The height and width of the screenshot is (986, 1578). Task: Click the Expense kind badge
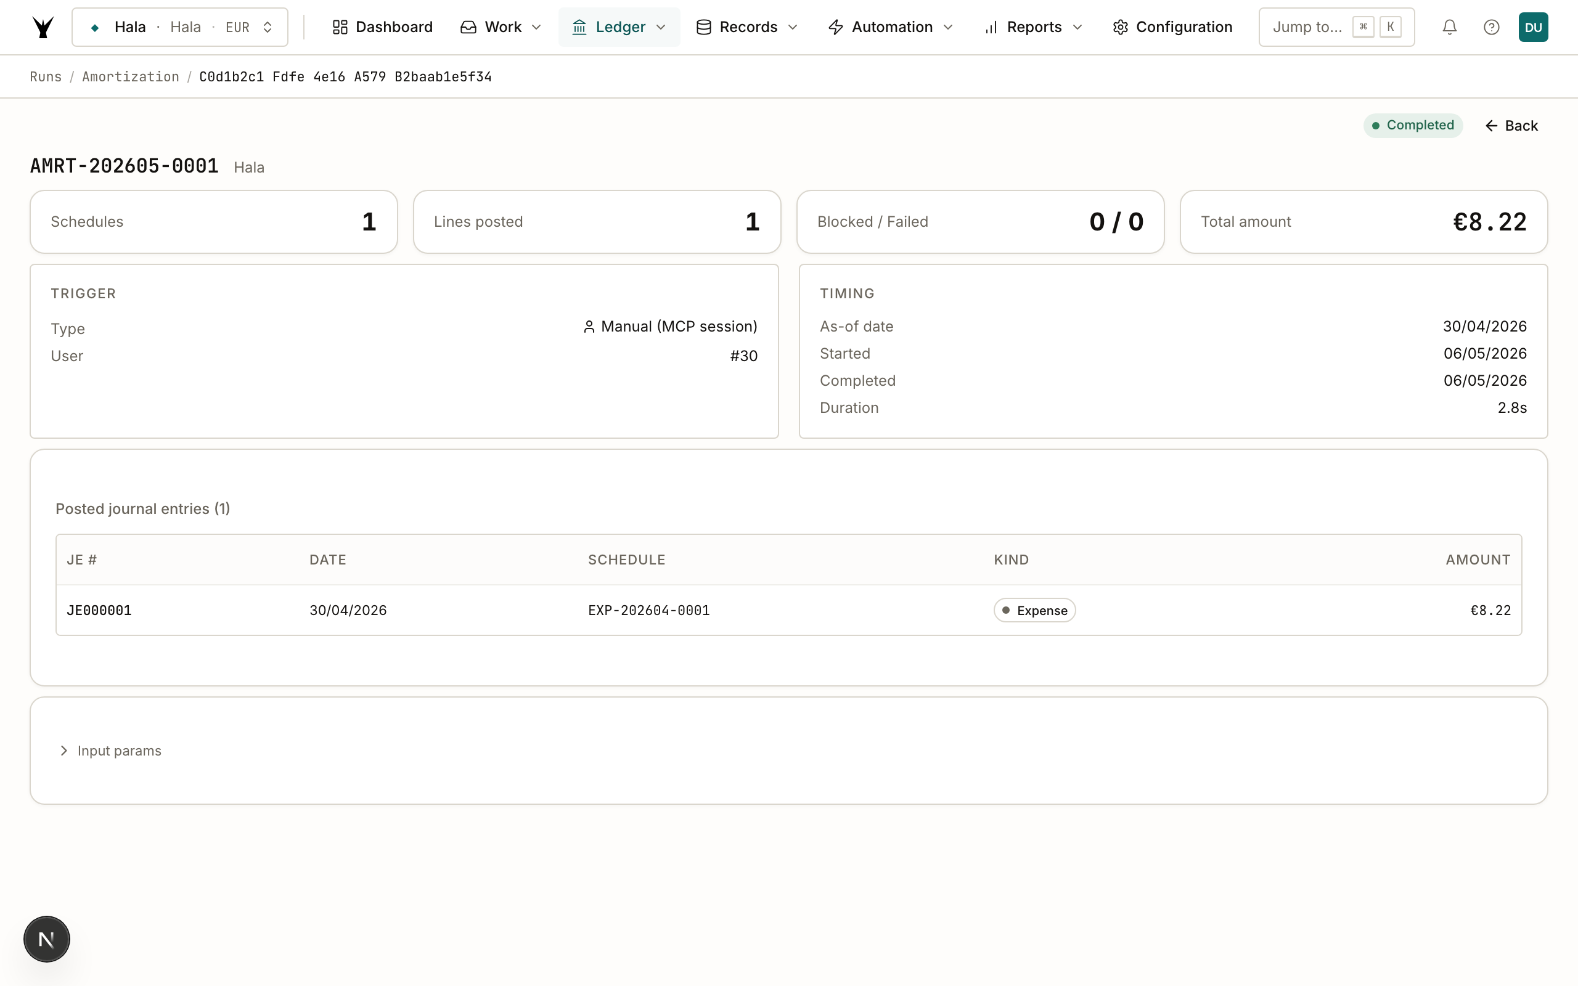click(1034, 610)
